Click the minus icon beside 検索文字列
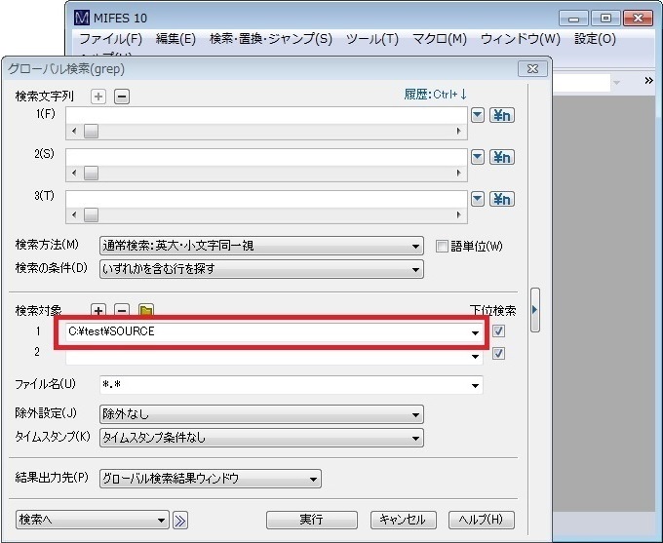This screenshot has width=663, height=543. [122, 96]
